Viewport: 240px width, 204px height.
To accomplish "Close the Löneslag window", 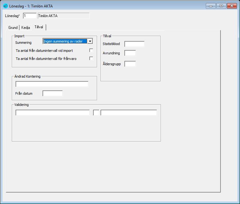I will point(232,6).
